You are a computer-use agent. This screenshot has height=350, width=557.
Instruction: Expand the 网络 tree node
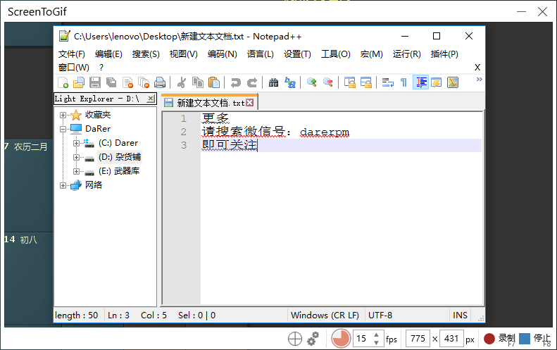coord(63,185)
